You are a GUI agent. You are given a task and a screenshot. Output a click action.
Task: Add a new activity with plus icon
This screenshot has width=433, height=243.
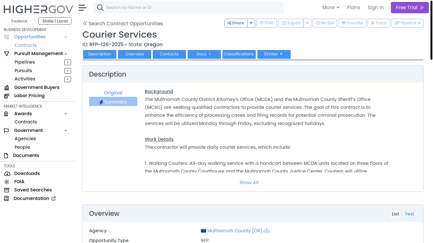68,79
